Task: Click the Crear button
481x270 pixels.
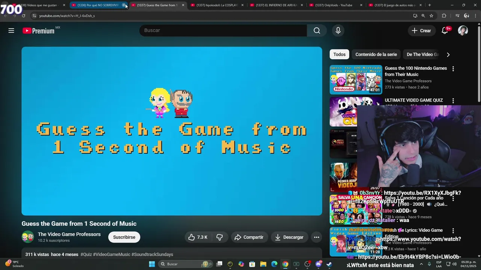Action: [421, 31]
